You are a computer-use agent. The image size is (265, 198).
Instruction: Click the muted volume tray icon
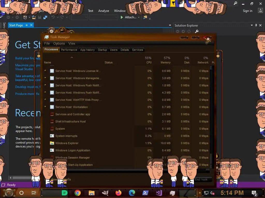coord(212,193)
